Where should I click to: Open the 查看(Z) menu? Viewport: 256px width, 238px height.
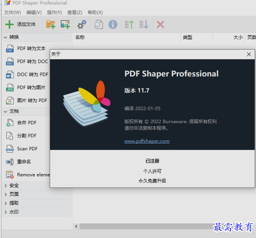click(75, 13)
